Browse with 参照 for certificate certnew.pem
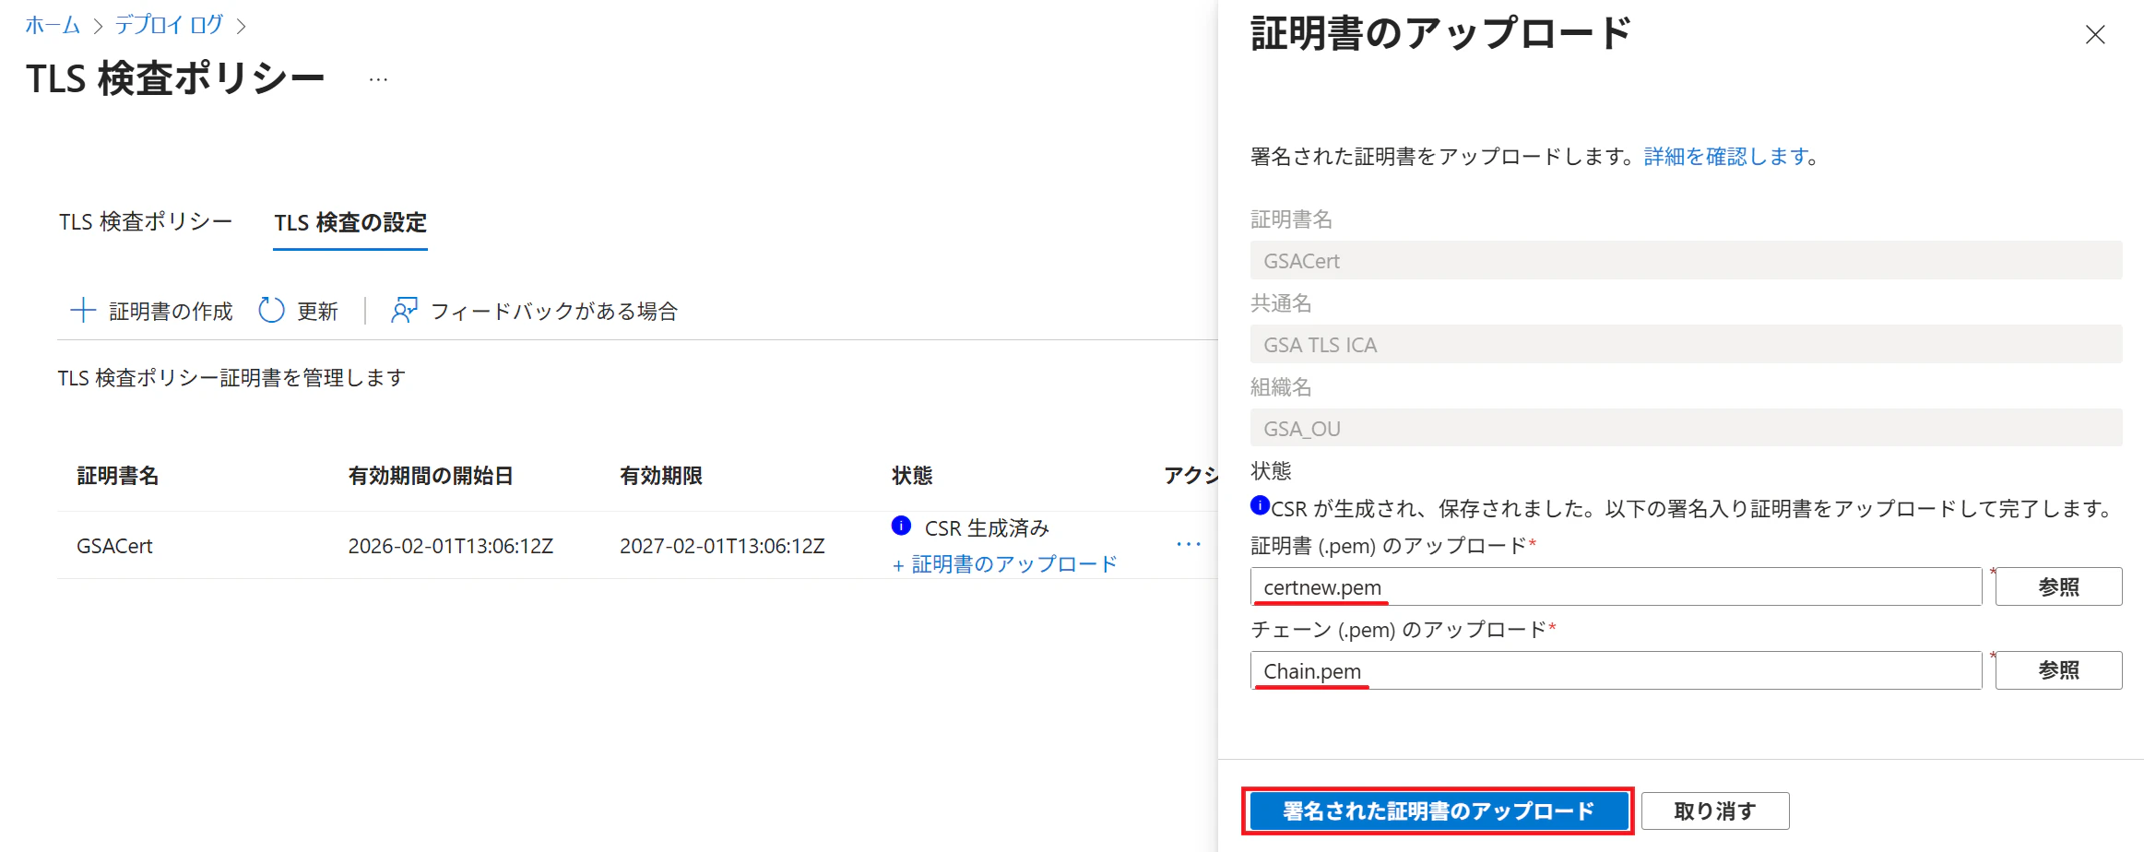Image resolution: width=2144 pixels, height=852 pixels. click(x=2058, y=586)
